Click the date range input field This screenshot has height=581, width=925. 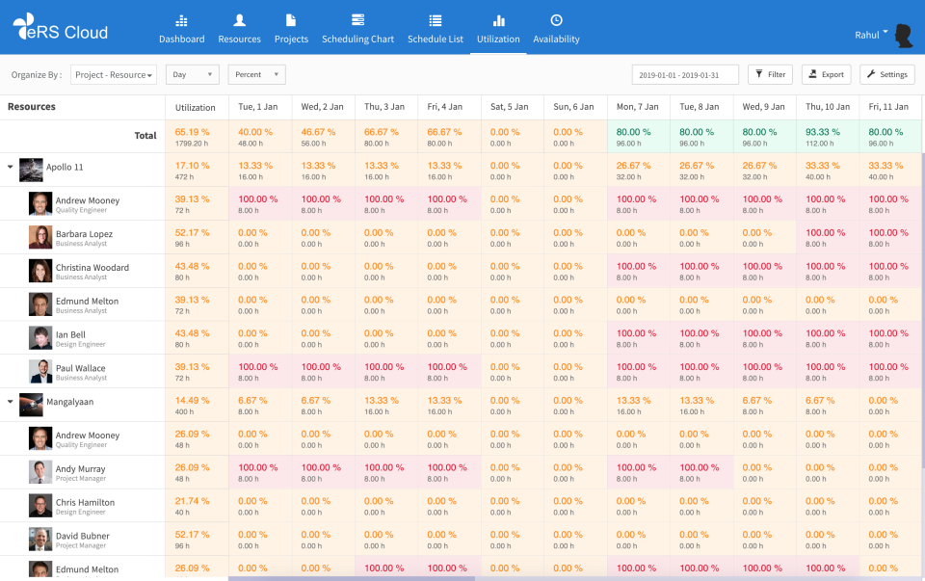(685, 75)
